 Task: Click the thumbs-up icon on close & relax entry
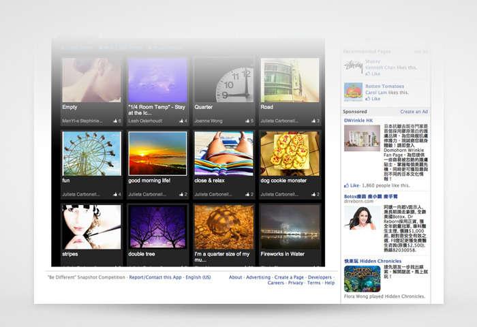(247, 194)
